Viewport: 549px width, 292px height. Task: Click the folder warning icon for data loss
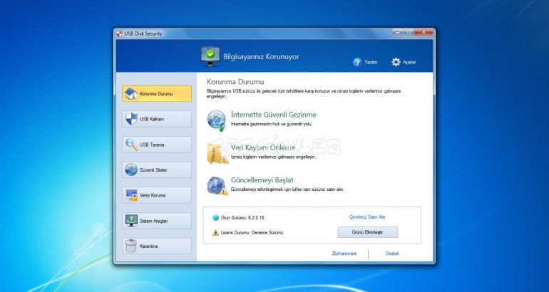pos(217,153)
